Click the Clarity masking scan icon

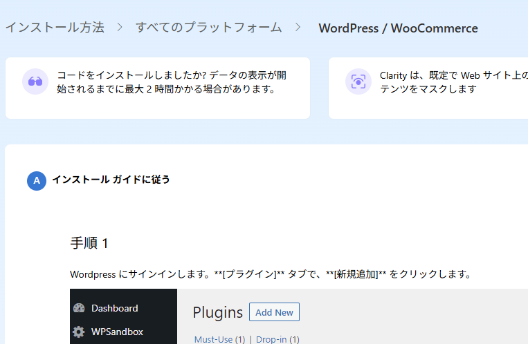pyautogui.click(x=358, y=82)
